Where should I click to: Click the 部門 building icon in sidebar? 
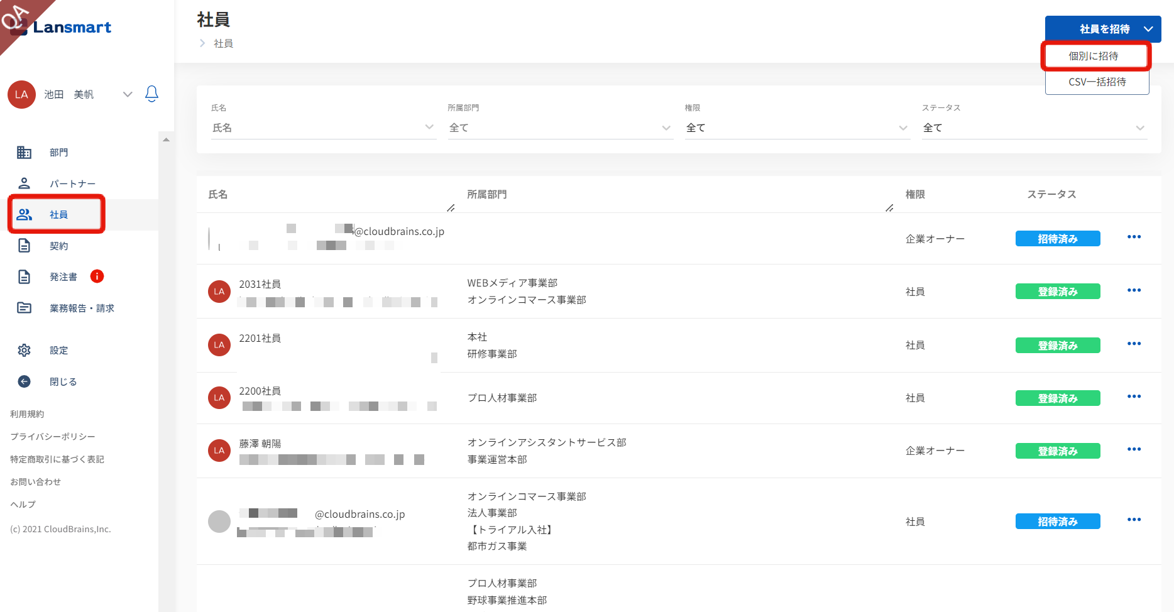(24, 152)
